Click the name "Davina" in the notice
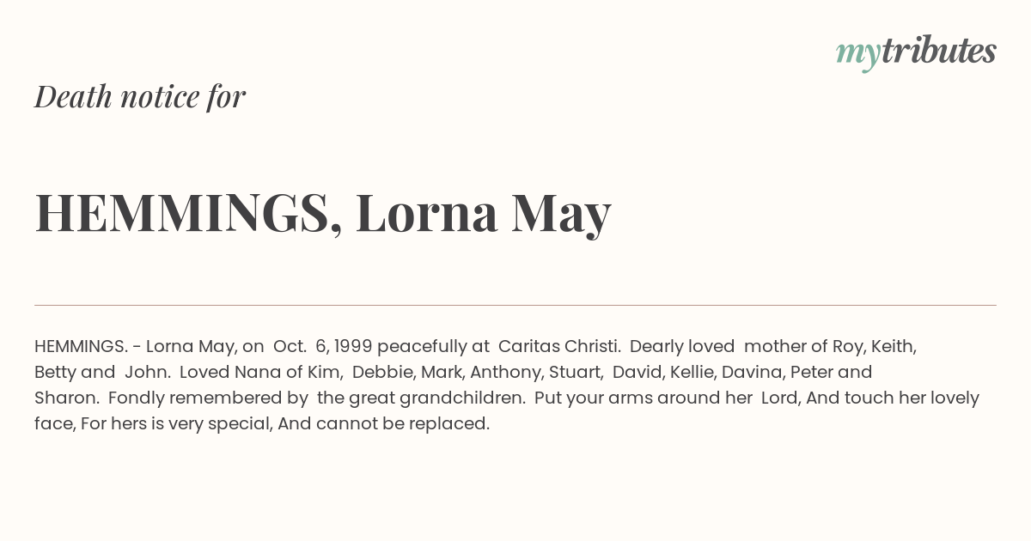1031x541 pixels. coord(751,372)
